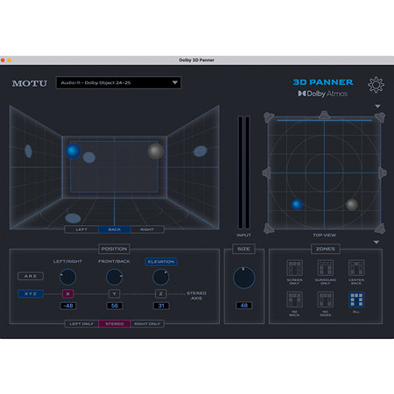Select the No Back zone icon
The height and width of the screenshot is (394, 394).
(294, 299)
